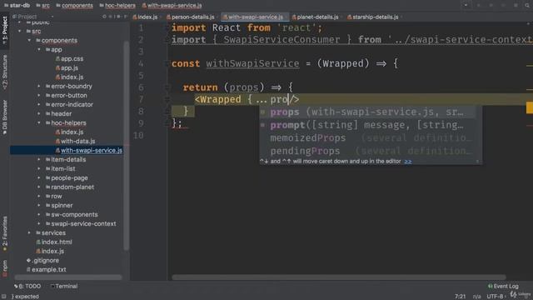
Task: Open the npm side tool window
Action: 5,268
